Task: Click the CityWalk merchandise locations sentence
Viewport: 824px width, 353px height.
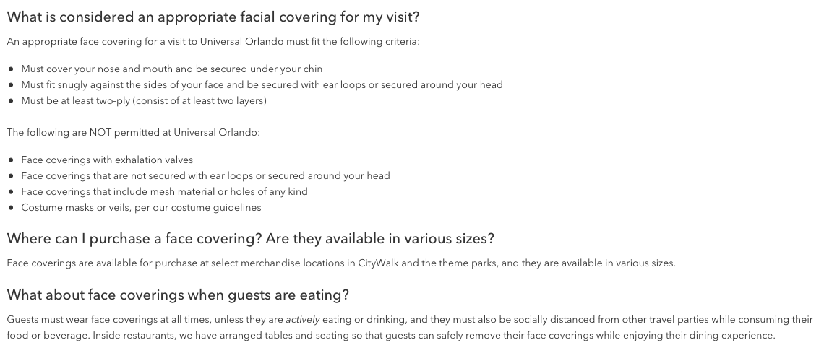Action: point(341,263)
